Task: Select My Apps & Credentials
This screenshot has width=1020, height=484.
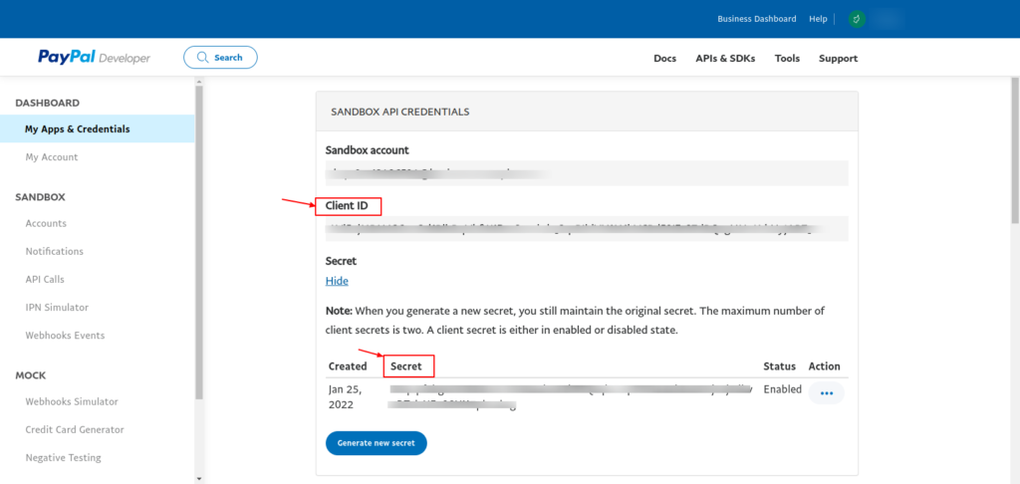Action: (97, 128)
